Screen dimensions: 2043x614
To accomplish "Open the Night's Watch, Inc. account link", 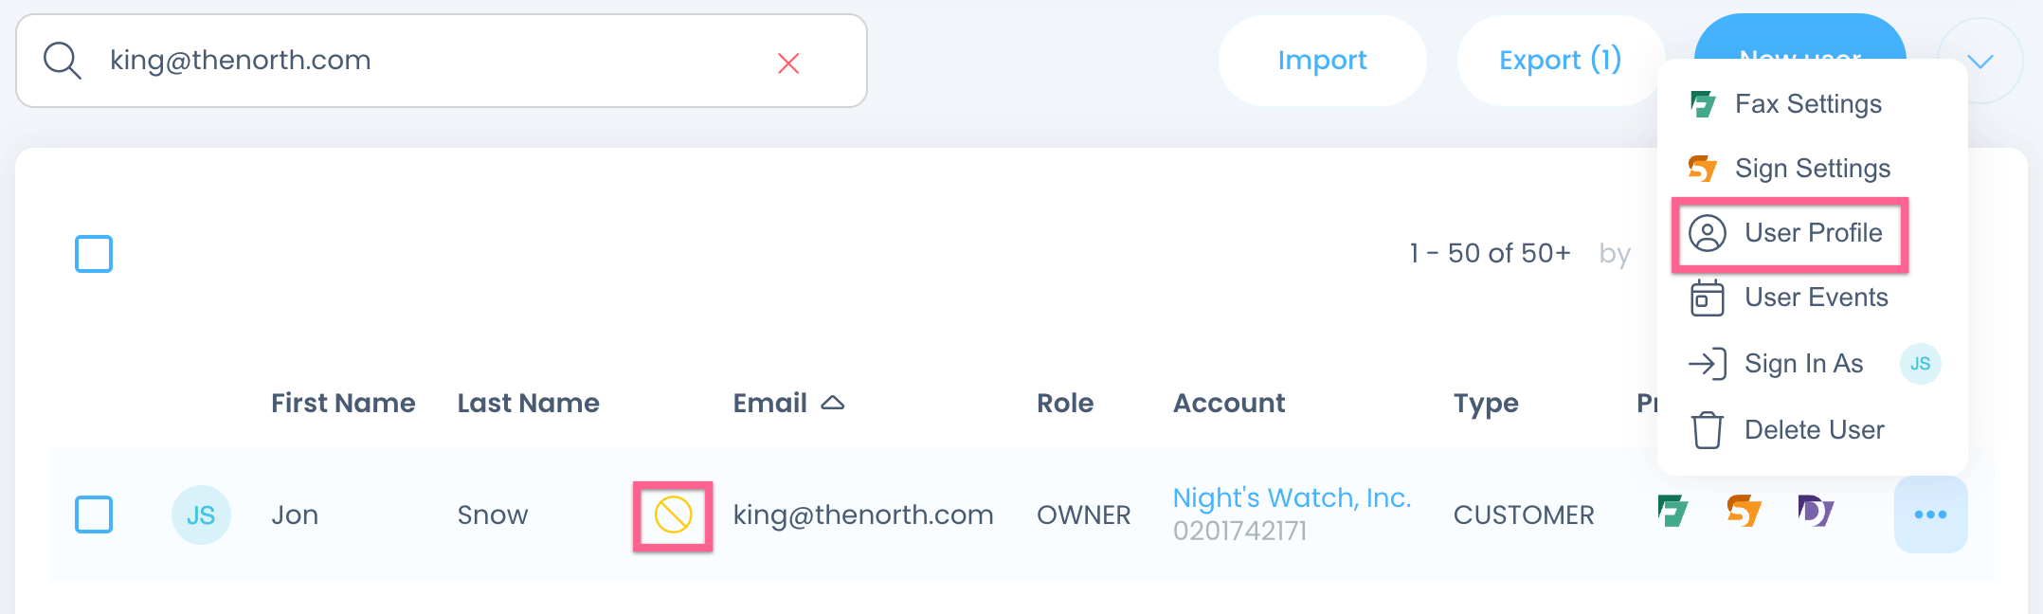I will (x=1292, y=497).
